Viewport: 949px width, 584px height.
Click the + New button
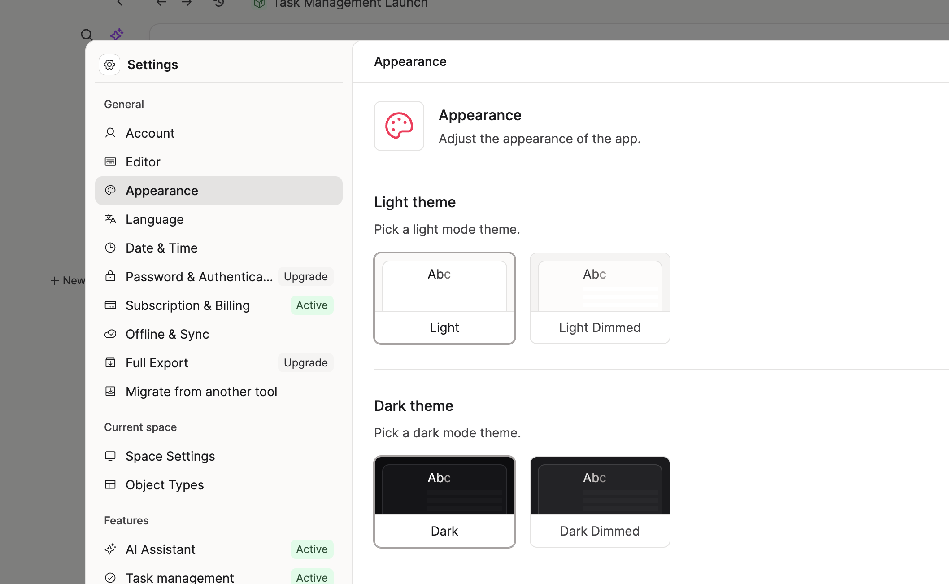point(68,281)
